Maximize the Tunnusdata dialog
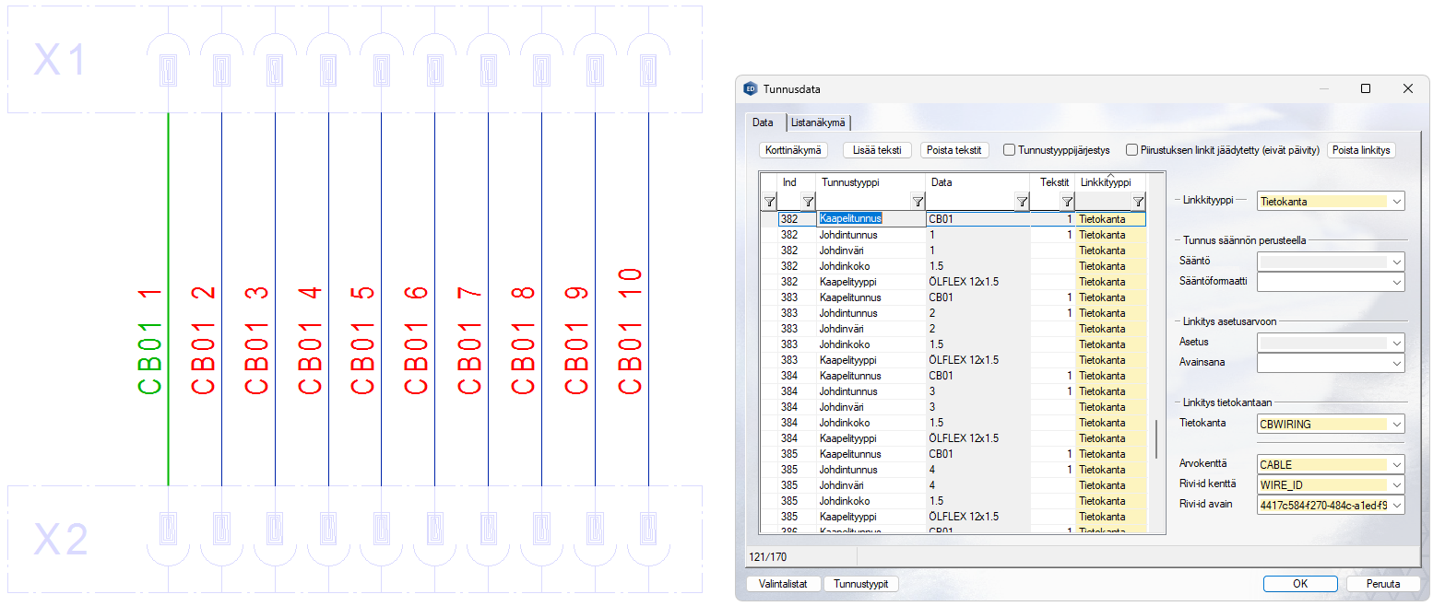Image resolution: width=1433 pixels, height=606 pixels. (x=1366, y=89)
